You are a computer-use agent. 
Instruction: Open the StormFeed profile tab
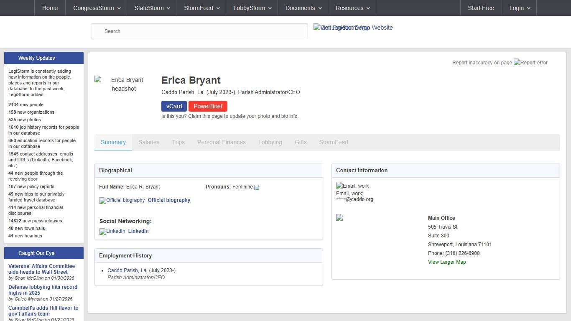click(x=333, y=142)
